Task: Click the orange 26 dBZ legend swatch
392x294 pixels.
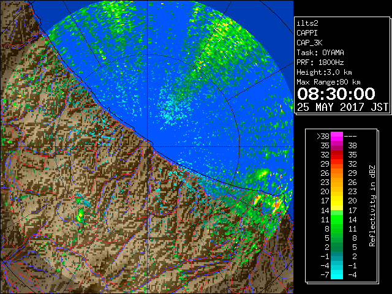Action: [x=337, y=173]
